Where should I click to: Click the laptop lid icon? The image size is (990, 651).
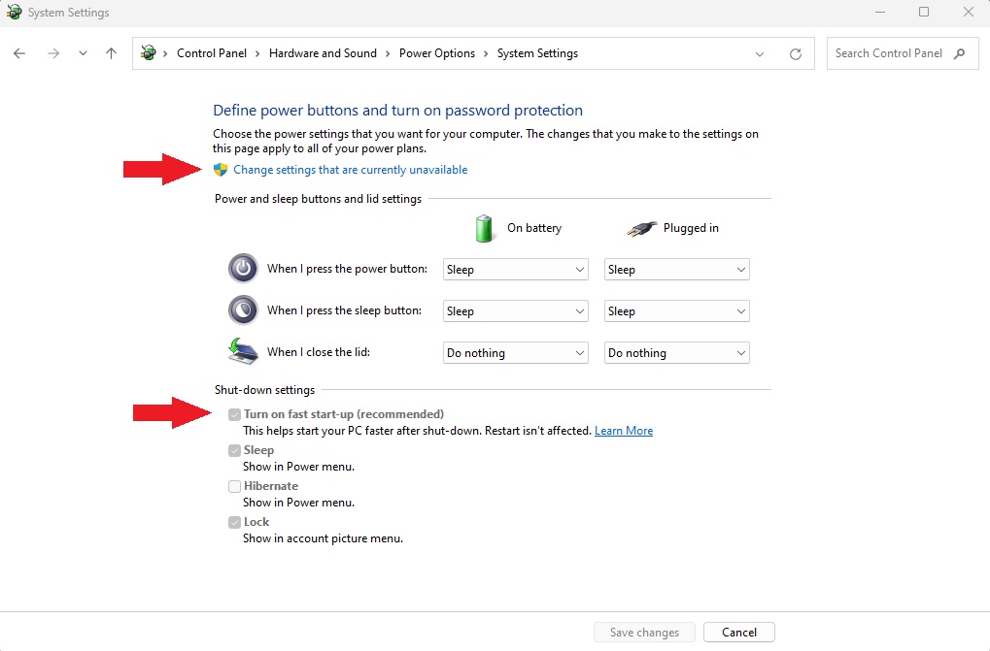[x=243, y=351]
